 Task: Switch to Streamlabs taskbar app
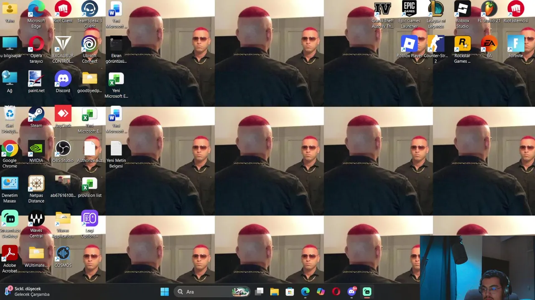point(367,292)
